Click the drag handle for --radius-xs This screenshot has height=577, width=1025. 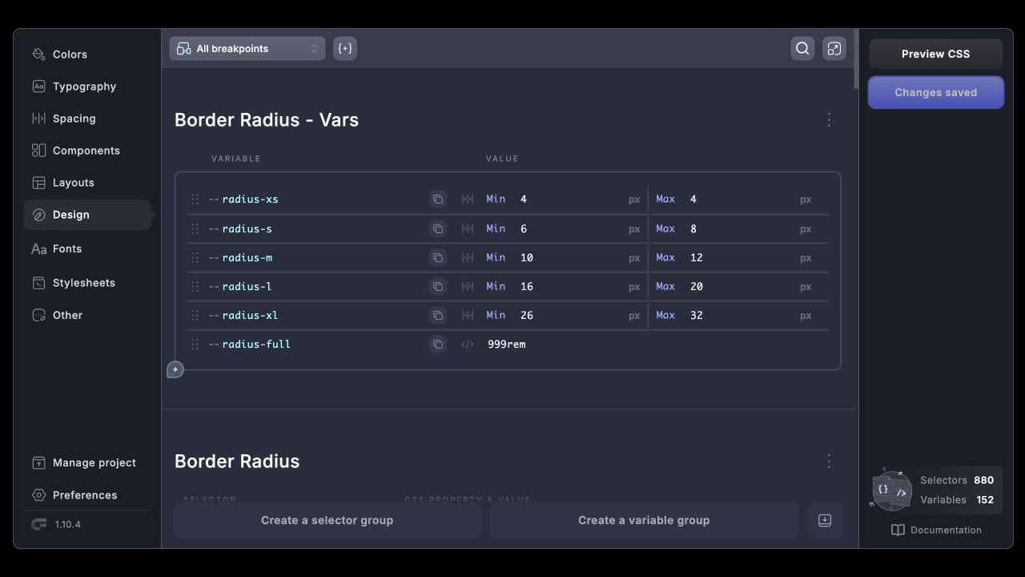point(195,200)
